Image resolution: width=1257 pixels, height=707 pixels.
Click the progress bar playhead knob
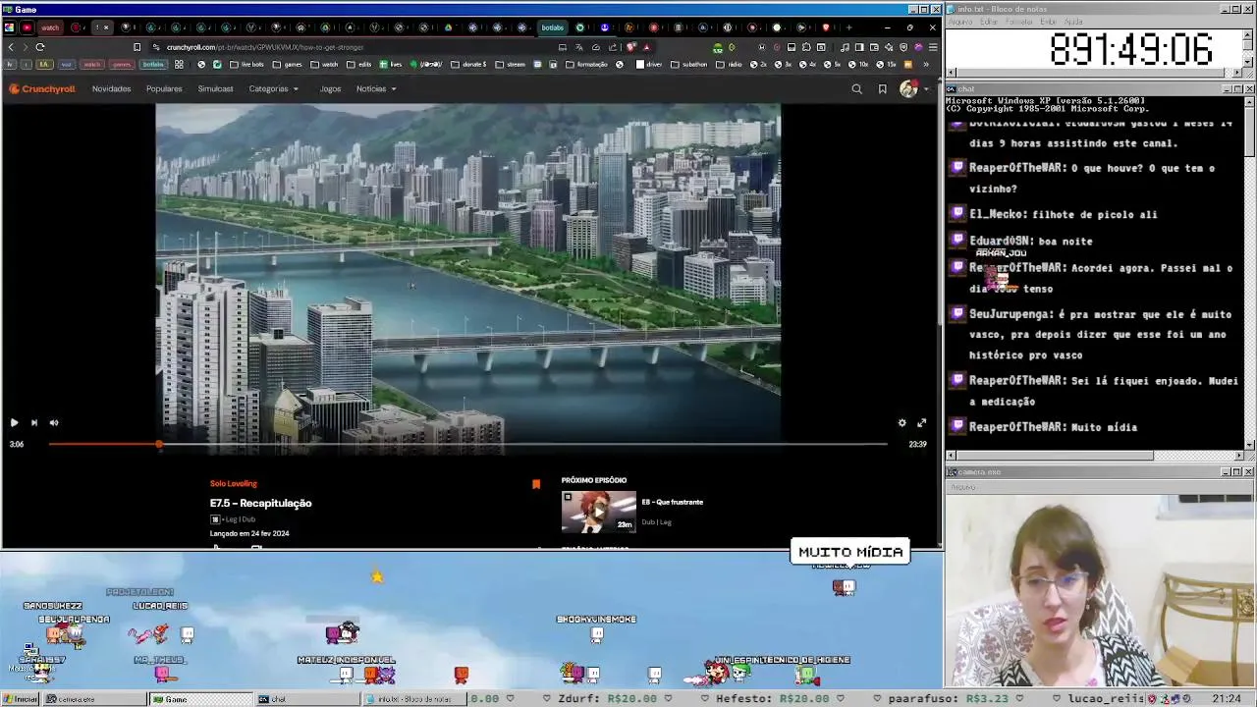click(x=159, y=444)
